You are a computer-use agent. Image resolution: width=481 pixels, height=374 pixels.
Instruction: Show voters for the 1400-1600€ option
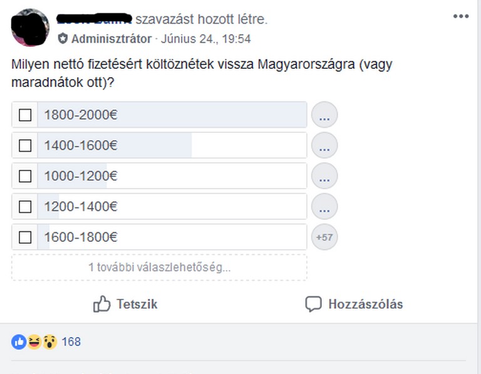pyautogui.click(x=324, y=146)
